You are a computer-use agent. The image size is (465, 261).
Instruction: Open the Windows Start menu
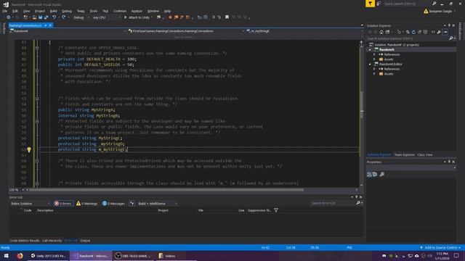[7, 256]
